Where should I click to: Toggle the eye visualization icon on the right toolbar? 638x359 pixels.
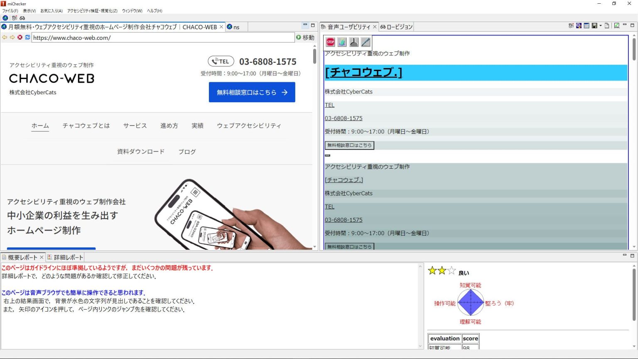click(570, 25)
